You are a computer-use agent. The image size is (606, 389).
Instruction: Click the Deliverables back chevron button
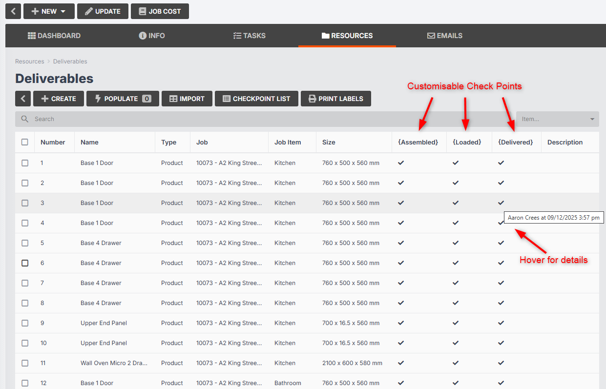23,99
